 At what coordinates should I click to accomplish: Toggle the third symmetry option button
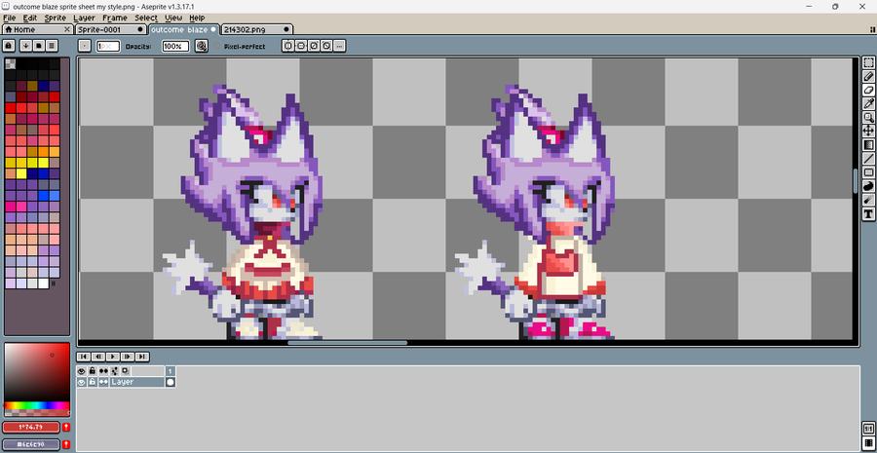pyautogui.click(x=314, y=46)
